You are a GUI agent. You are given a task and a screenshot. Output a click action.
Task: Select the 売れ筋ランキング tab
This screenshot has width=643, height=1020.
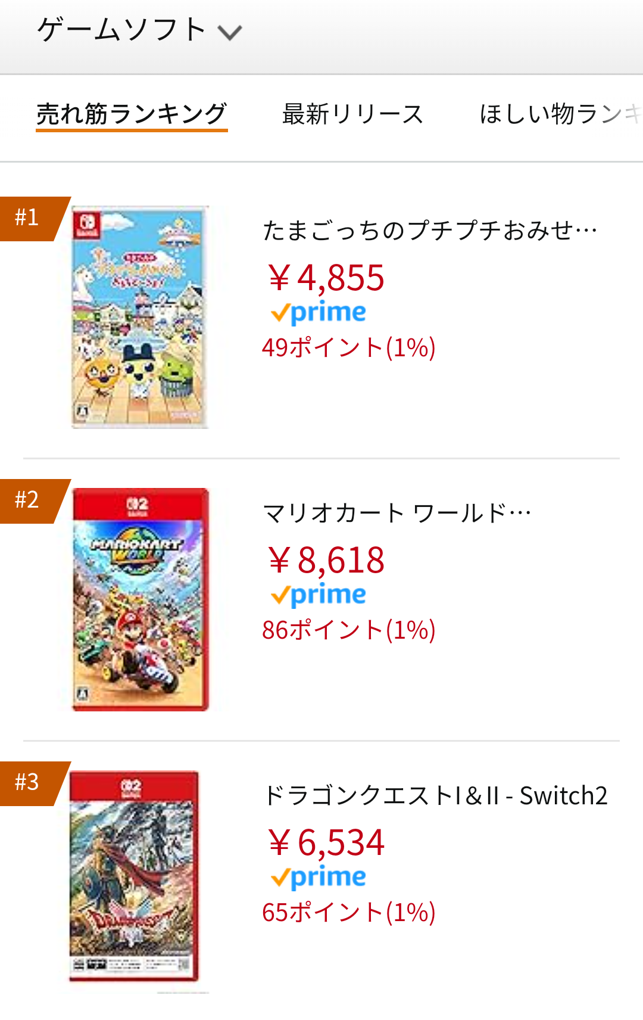pos(132,114)
